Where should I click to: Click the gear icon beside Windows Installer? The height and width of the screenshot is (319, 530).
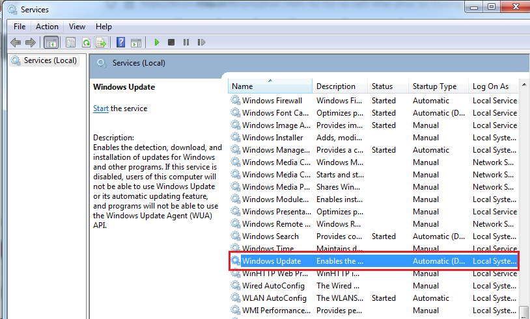(236, 137)
